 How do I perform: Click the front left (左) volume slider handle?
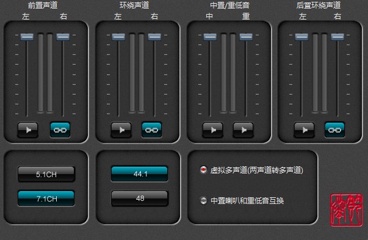tap(27, 37)
